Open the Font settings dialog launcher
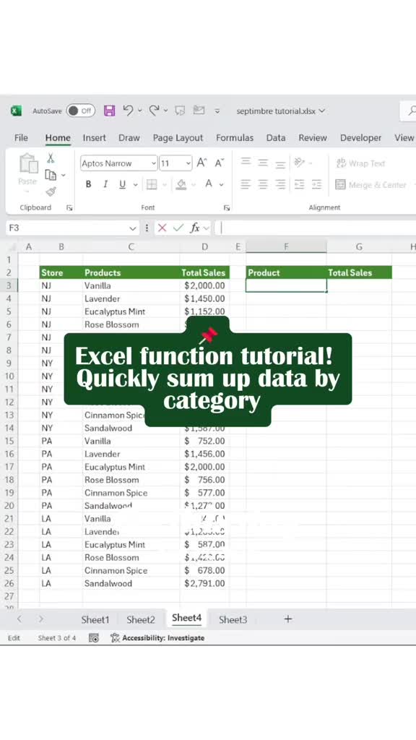 [227, 207]
